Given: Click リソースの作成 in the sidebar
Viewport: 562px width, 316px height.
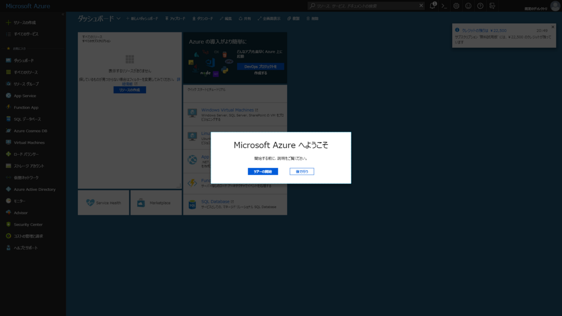Looking at the screenshot, I should (x=25, y=22).
